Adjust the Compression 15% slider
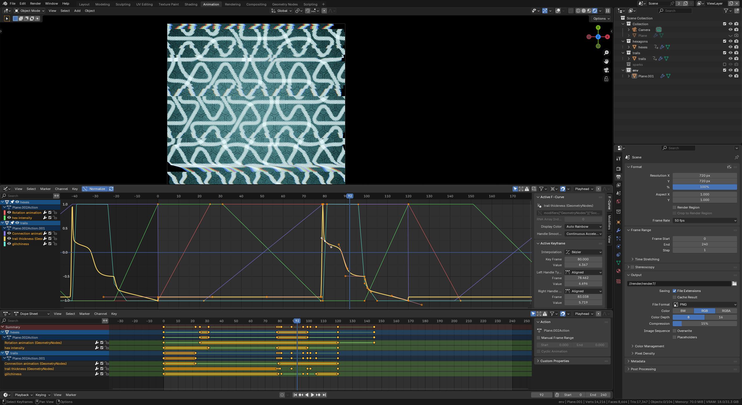742x405 pixels. click(705, 324)
